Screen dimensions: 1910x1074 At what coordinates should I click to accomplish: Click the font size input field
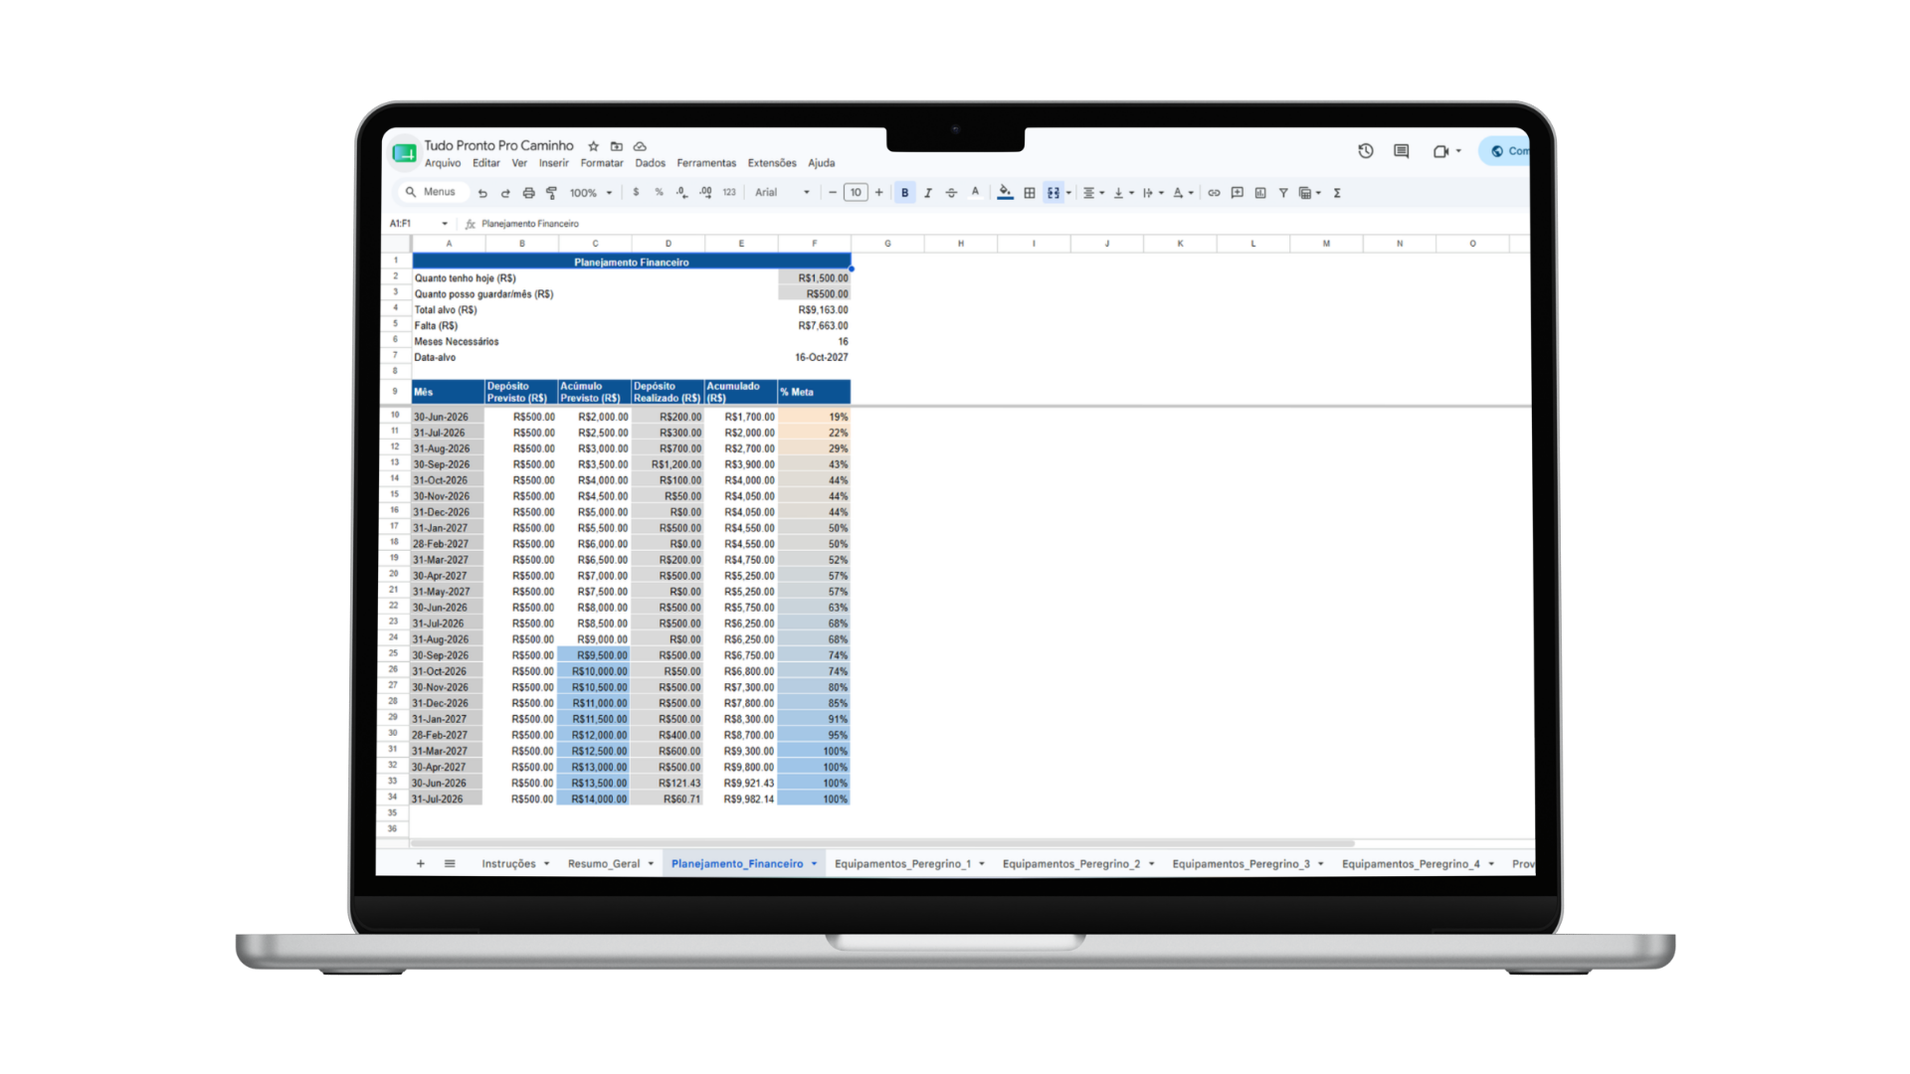pyautogui.click(x=856, y=193)
